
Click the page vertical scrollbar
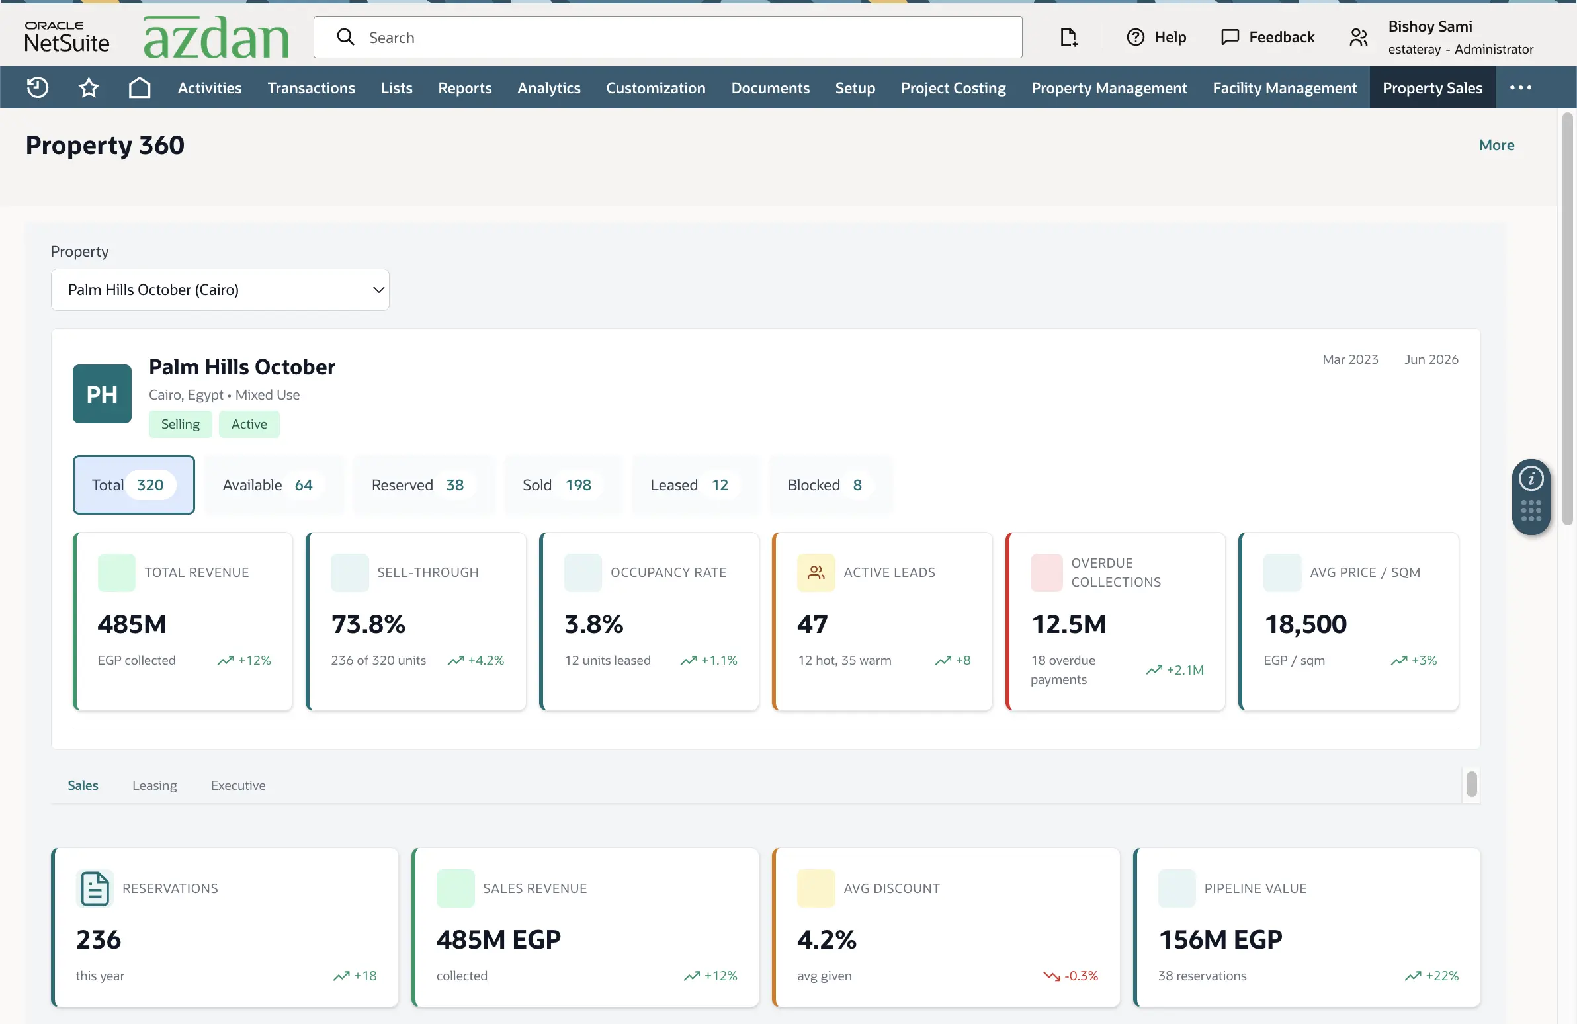pos(1567,318)
